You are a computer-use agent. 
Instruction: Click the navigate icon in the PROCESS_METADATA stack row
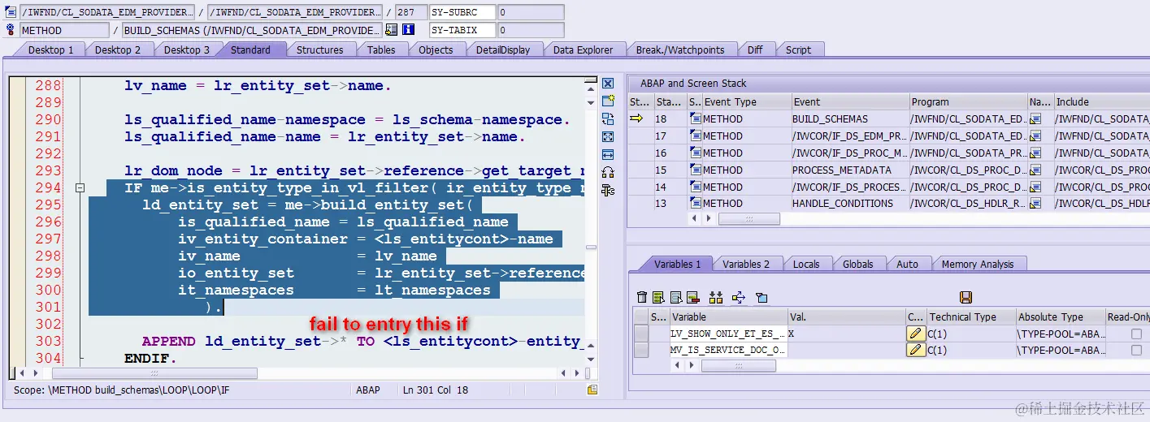pos(1035,170)
